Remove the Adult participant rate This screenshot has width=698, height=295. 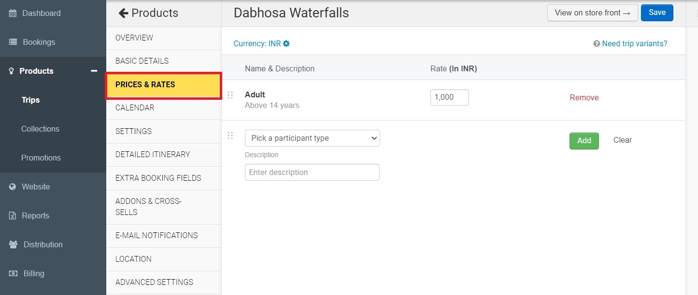click(584, 97)
